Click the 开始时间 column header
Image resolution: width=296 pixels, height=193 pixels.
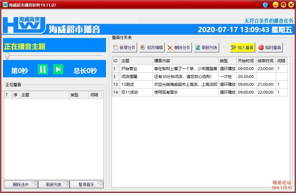tap(246, 61)
